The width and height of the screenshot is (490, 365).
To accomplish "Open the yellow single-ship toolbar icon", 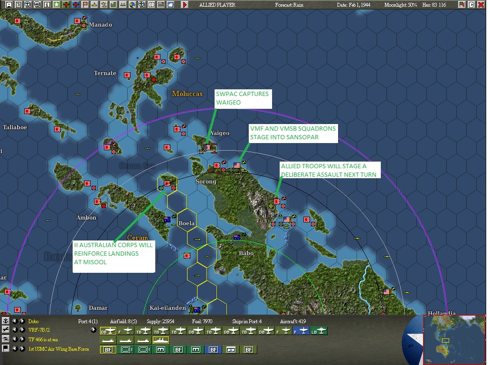I will [94, 5].
